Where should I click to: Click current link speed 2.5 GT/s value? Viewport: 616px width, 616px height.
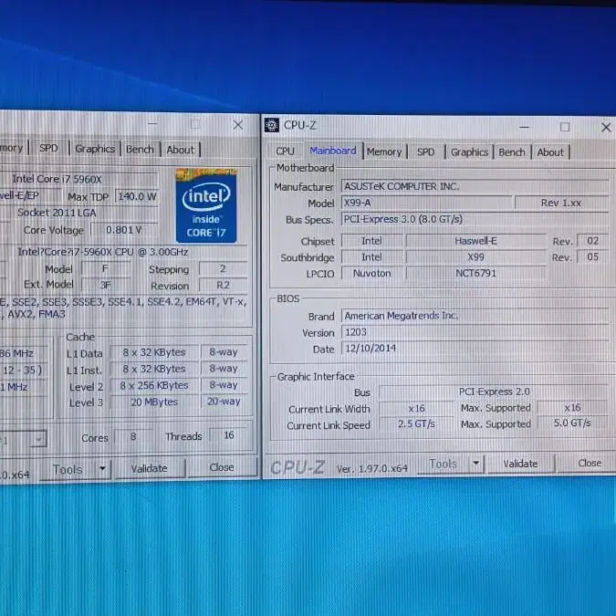pyautogui.click(x=416, y=423)
